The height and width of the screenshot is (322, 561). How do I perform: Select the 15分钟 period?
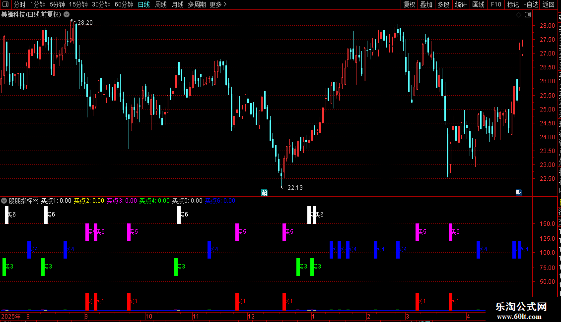pyautogui.click(x=78, y=4)
